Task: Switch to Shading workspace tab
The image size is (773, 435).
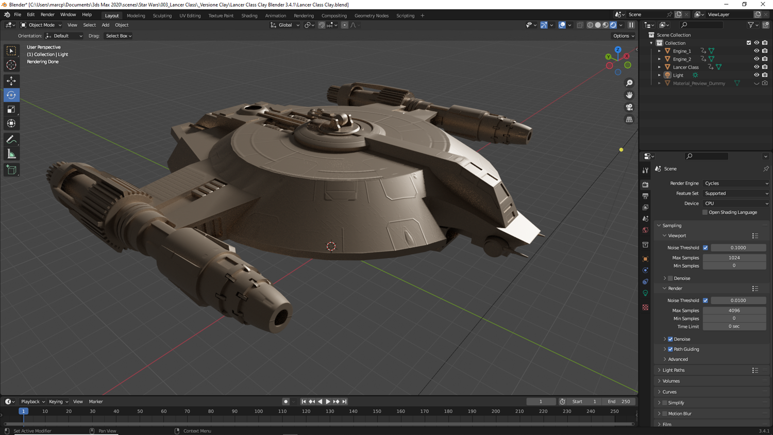Action: coord(249,15)
